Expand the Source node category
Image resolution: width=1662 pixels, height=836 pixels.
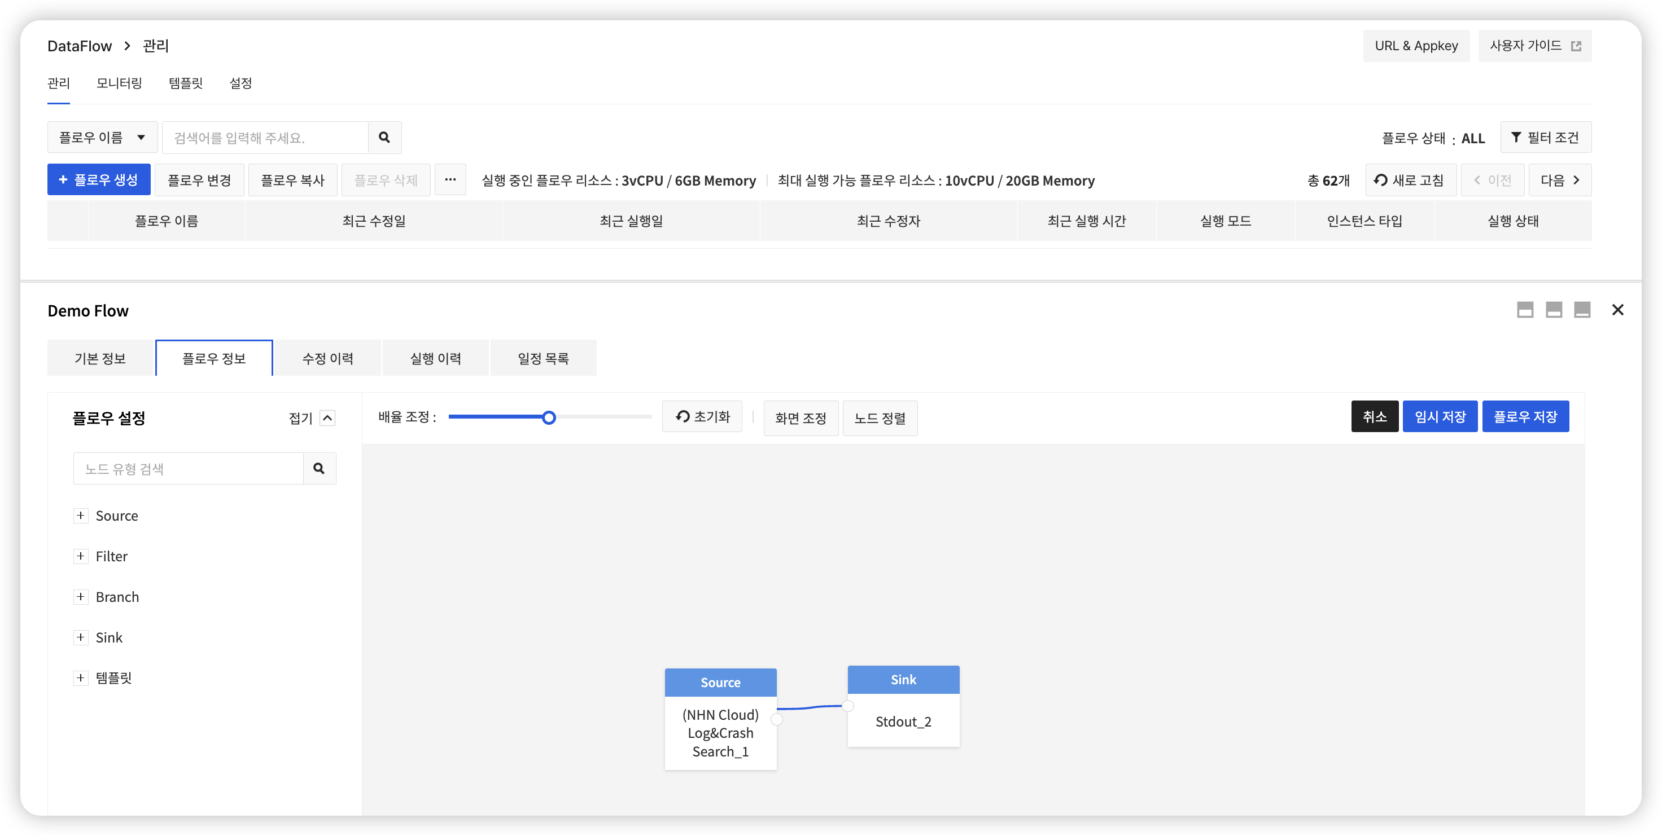point(81,515)
